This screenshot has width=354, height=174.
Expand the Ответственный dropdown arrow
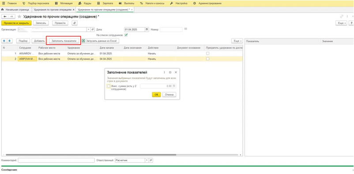tap(147, 160)
